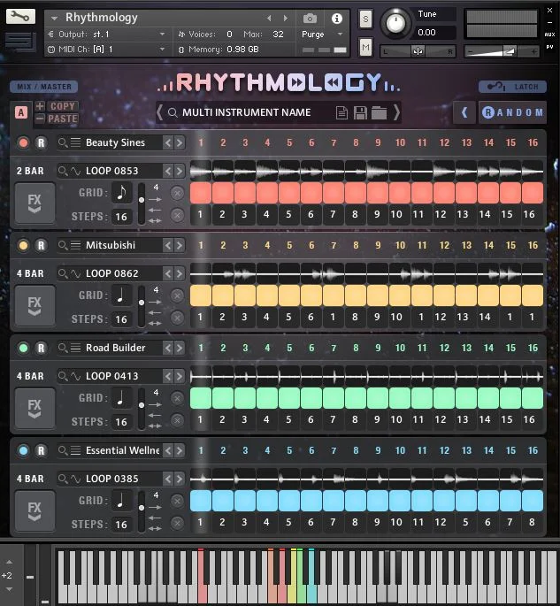Open Purge dropdown menu

[340, 35]
